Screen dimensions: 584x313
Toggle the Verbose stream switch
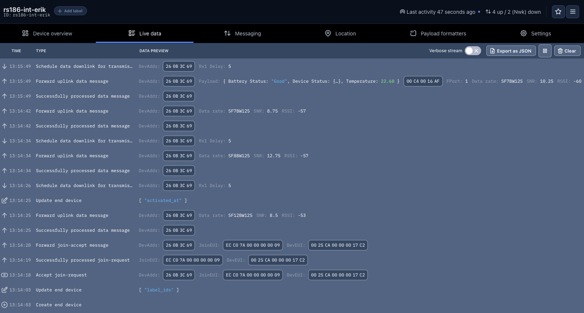pos(473,51)
